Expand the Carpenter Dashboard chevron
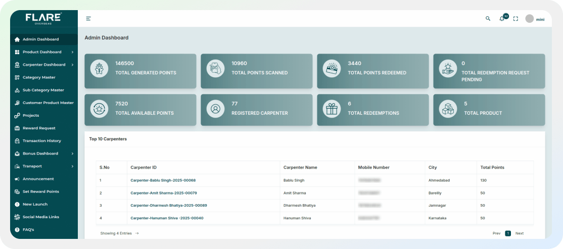The height and width of the screenshot is (249, 563). click(x=73, y=65)
